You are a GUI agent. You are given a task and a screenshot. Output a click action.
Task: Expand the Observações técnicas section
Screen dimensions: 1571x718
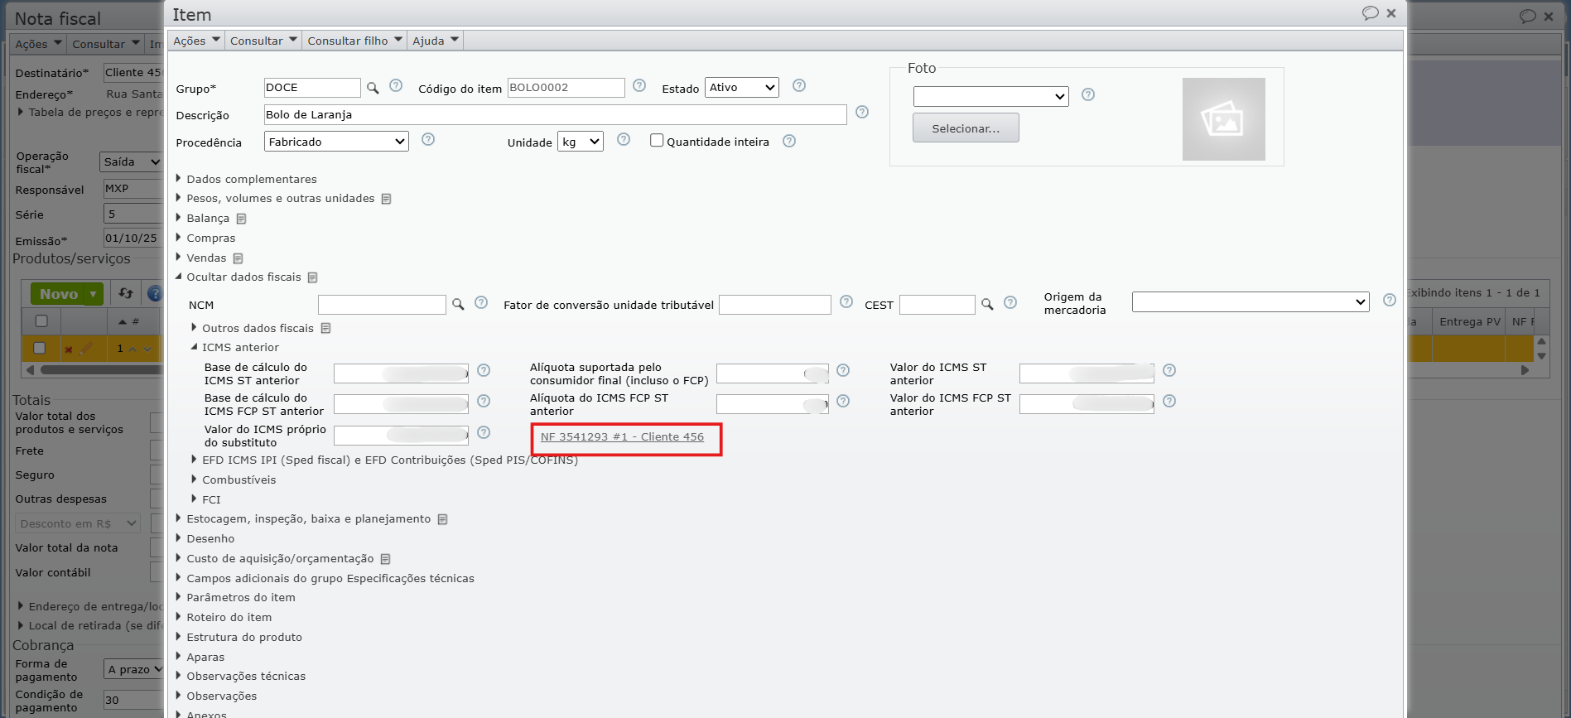pyautogui.click(x=240, y=677)
